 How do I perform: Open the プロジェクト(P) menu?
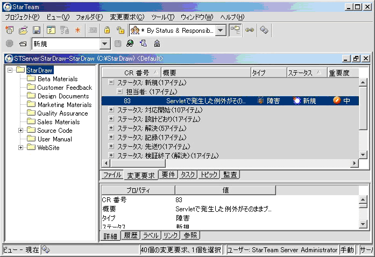tap(22, 17)
